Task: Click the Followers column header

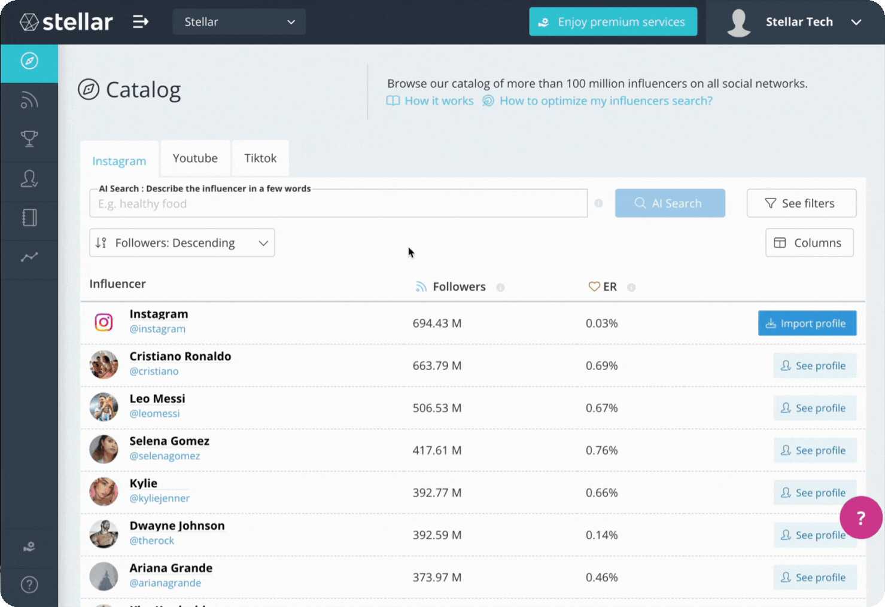Action: (x=459, y=287)
